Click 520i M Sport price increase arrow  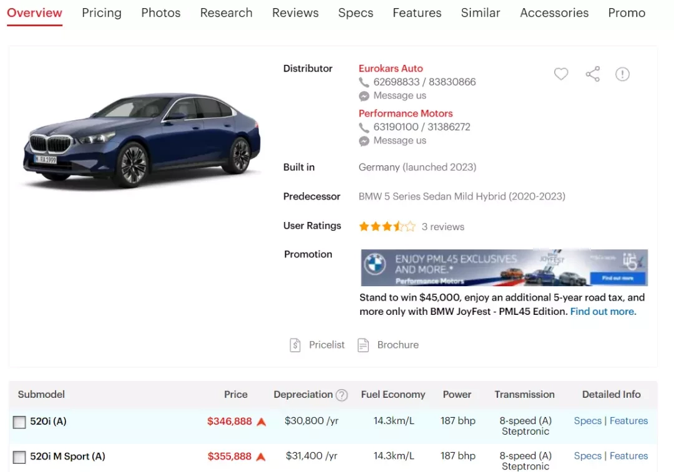261,456
